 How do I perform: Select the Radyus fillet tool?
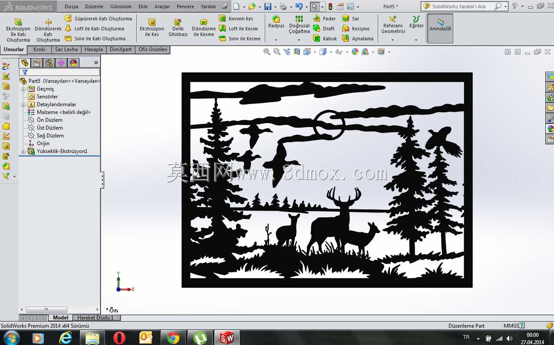click(x=276, y=22)
